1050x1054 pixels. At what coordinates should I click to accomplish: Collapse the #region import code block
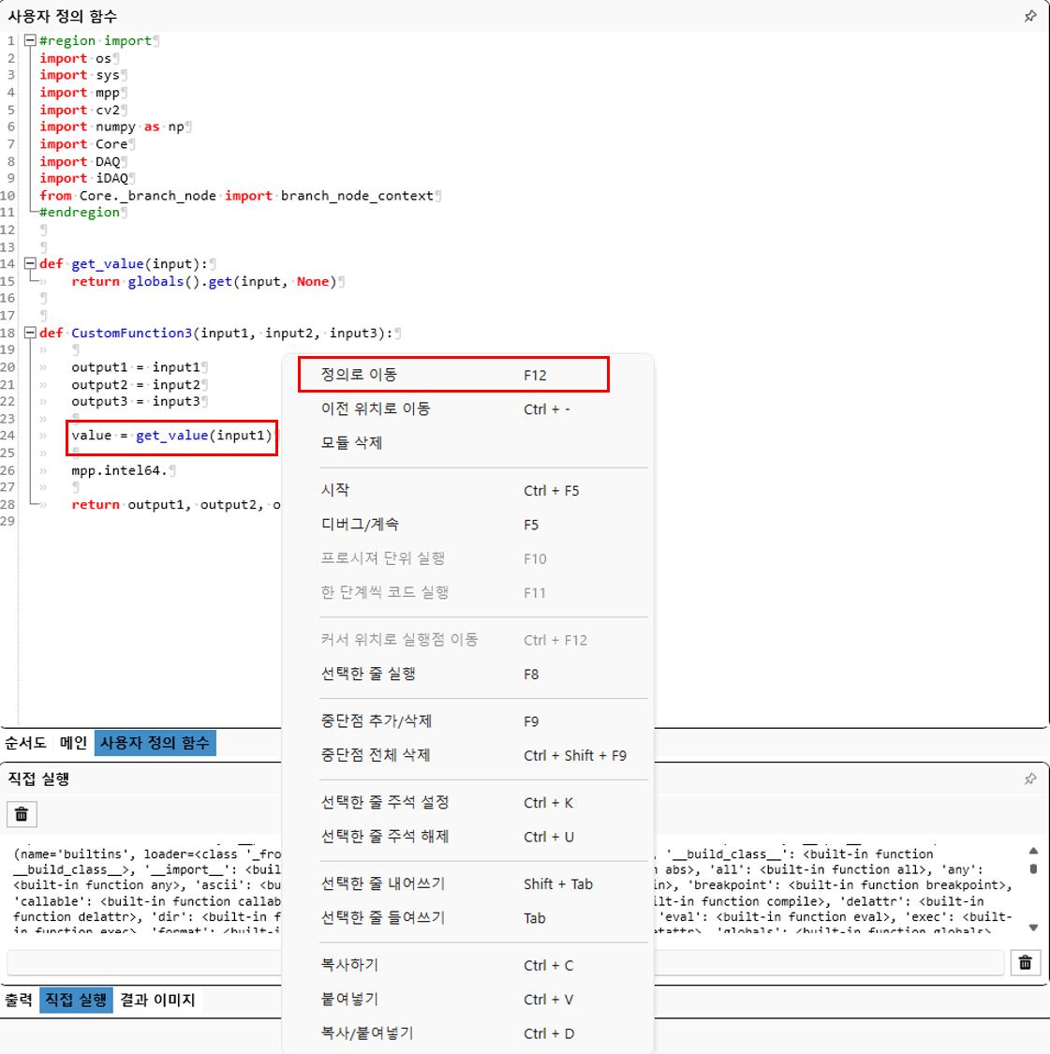click(30, 41)
